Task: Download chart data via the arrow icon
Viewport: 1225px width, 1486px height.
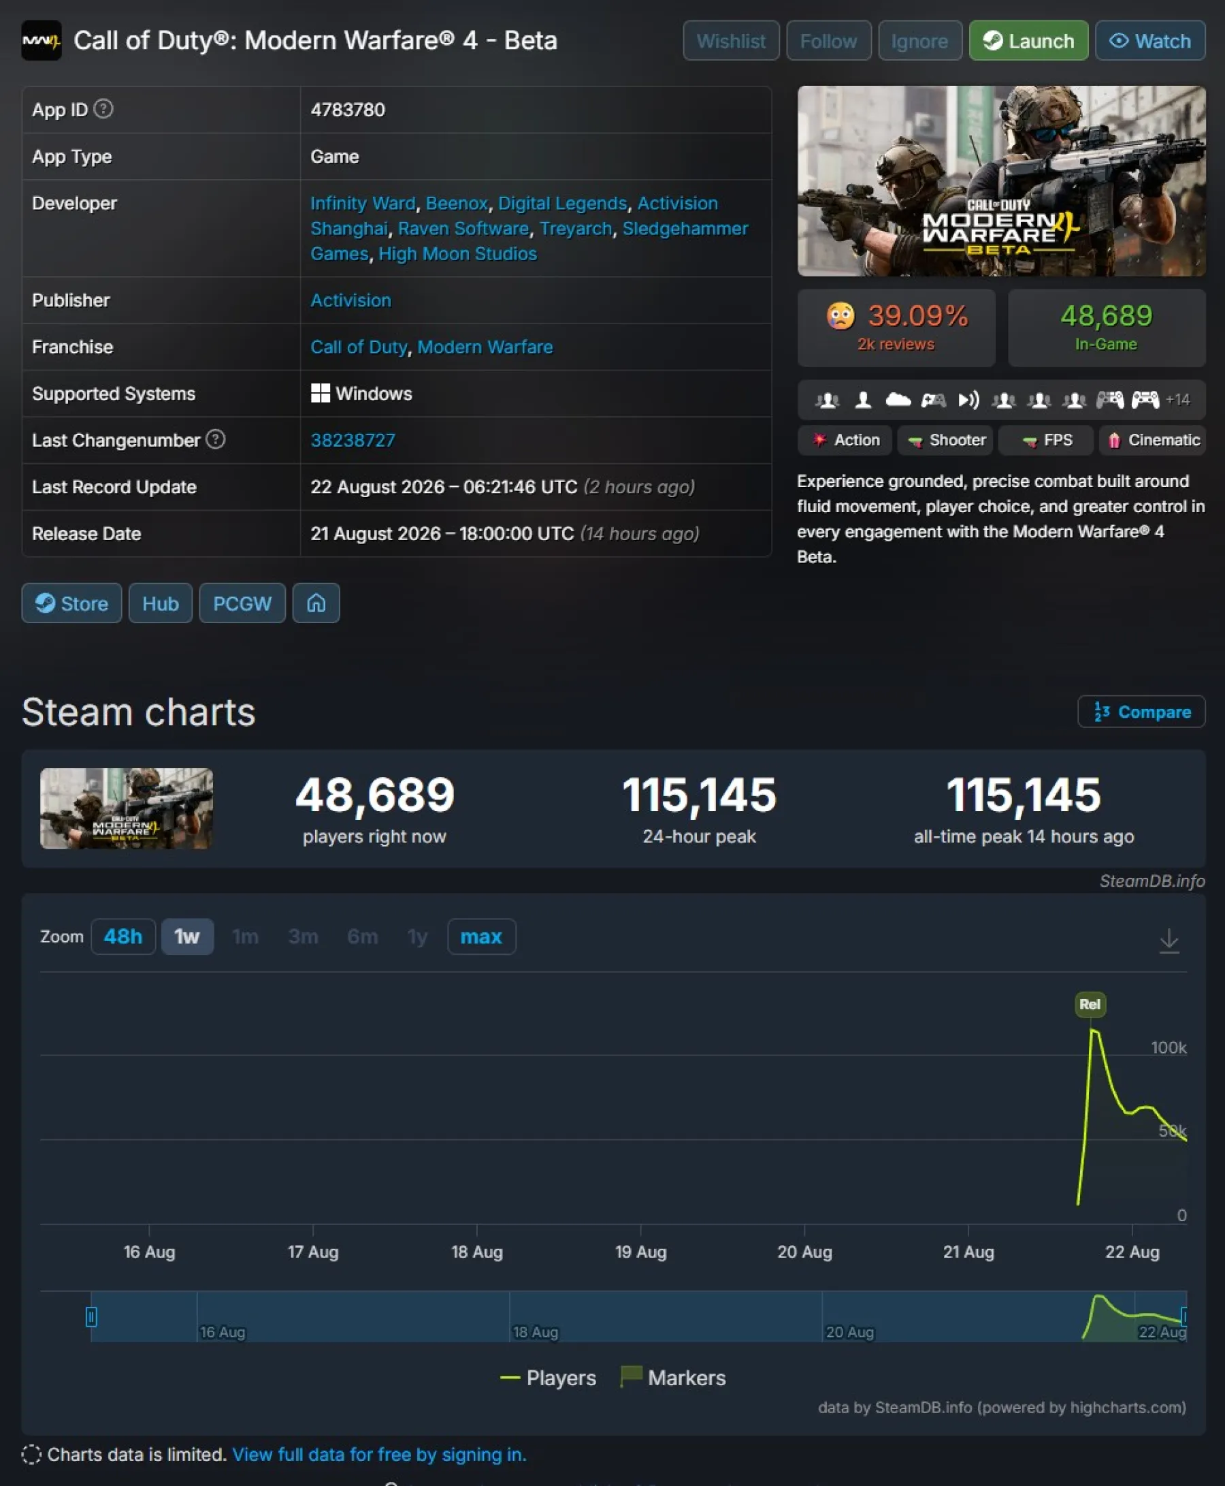Action: (x=1169, y=940)
